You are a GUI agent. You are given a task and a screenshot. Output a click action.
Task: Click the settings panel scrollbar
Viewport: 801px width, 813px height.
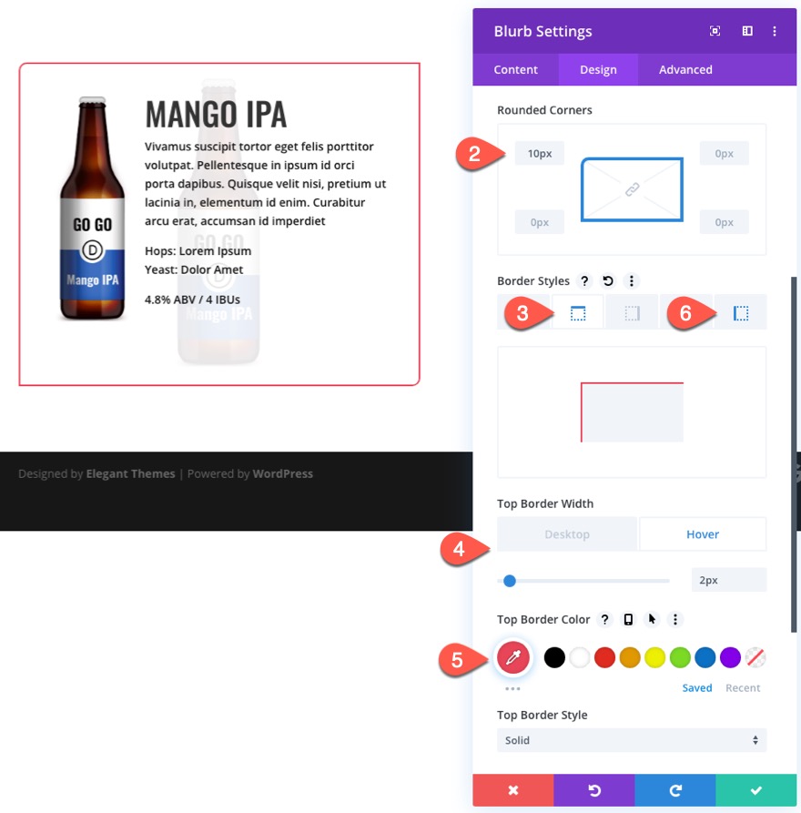coord(794,454)
